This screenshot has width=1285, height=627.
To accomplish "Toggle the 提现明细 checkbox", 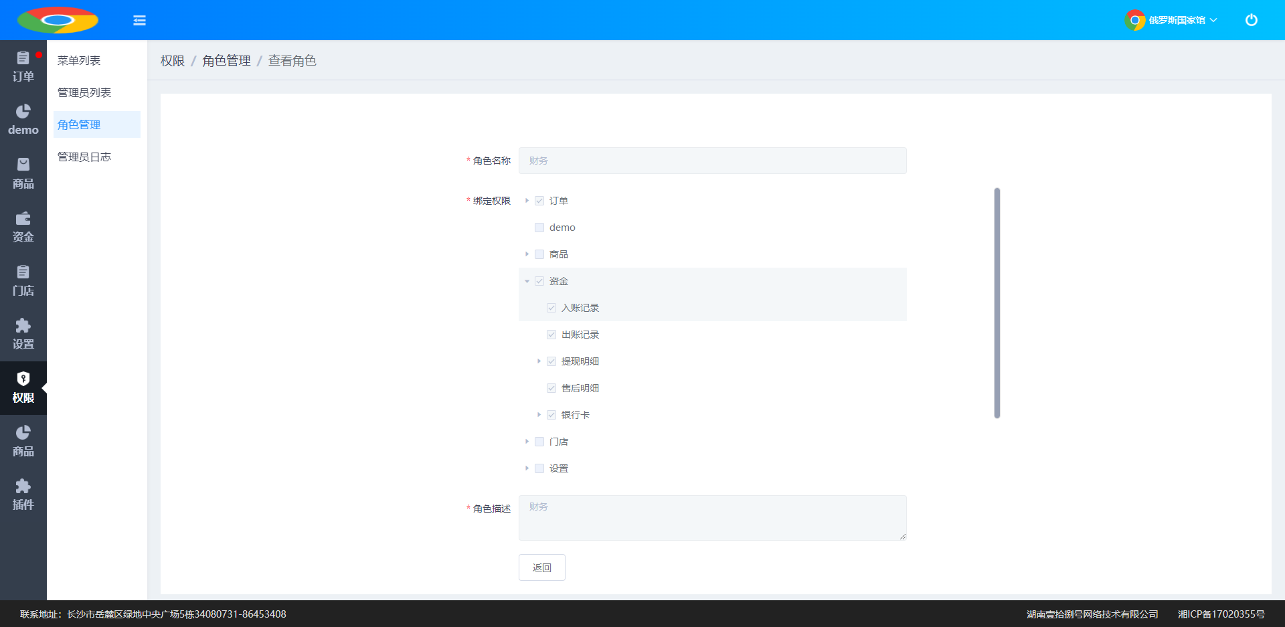I will pyautogui.click(x=551, y=361).
